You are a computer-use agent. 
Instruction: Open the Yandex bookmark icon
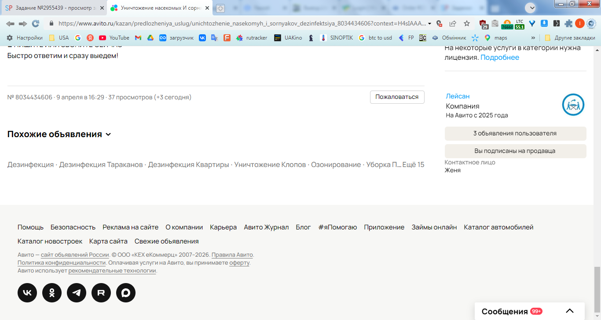point(90,38)
